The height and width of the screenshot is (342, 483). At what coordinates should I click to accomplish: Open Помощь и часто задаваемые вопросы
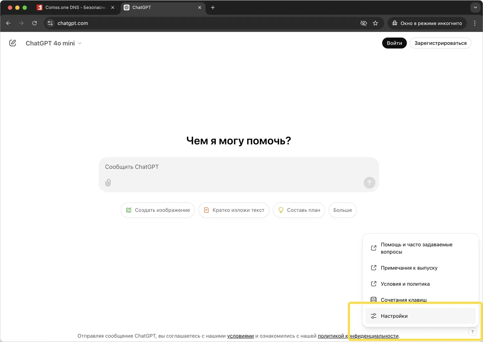click(421, 248)
